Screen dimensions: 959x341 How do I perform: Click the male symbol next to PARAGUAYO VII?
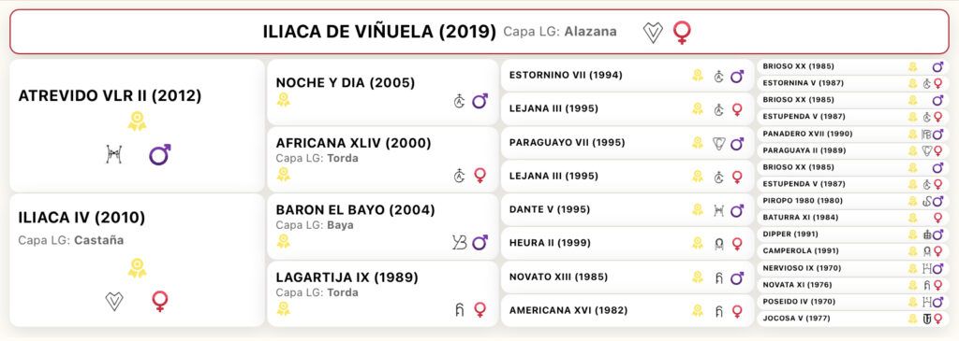tap(737, 143)
